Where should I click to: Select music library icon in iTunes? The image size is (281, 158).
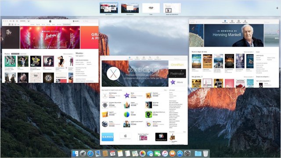coord(9,25)
